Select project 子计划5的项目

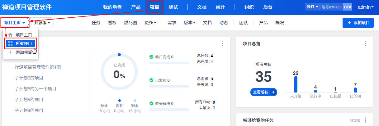click(29, 100)
